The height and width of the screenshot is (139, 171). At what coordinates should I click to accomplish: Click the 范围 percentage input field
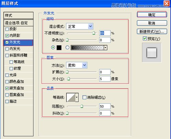coord(105,106)
